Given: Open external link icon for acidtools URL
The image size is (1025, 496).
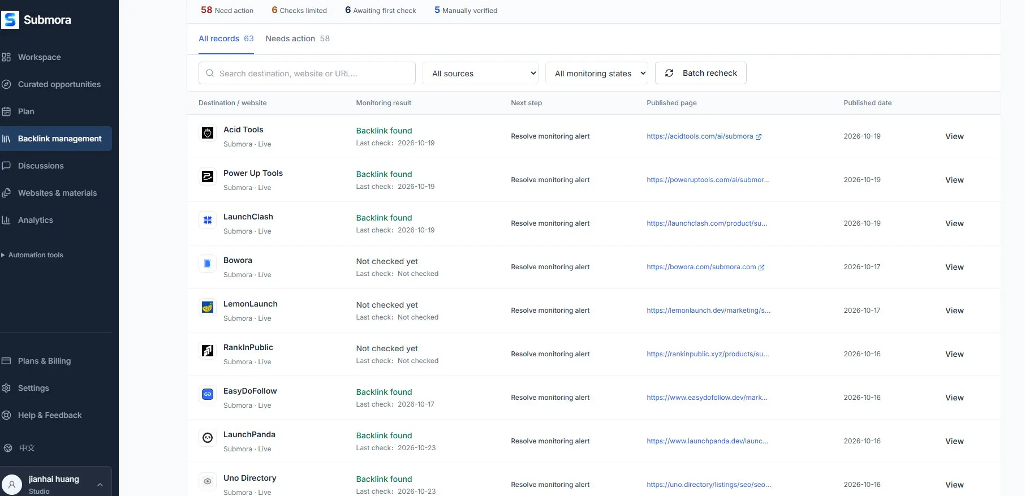Looking at the screenshot, I should 759,137.
